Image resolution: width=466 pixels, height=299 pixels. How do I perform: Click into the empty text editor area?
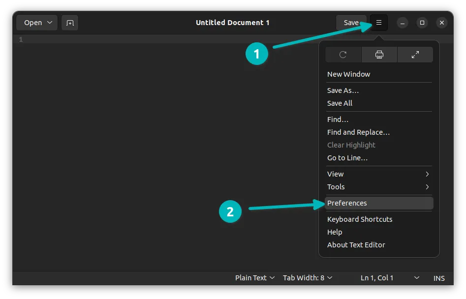click(148, 148)
